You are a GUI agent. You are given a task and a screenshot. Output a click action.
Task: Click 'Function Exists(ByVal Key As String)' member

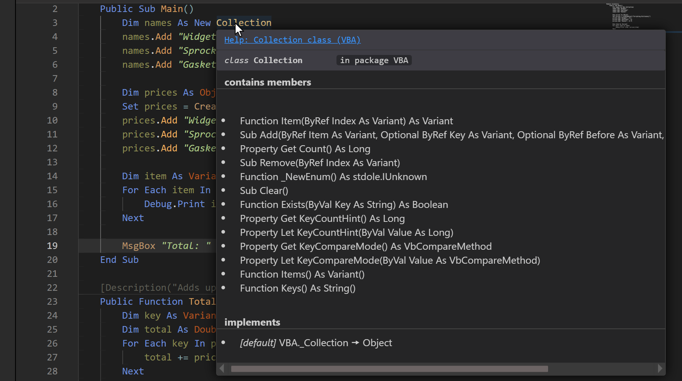(344, 205)
